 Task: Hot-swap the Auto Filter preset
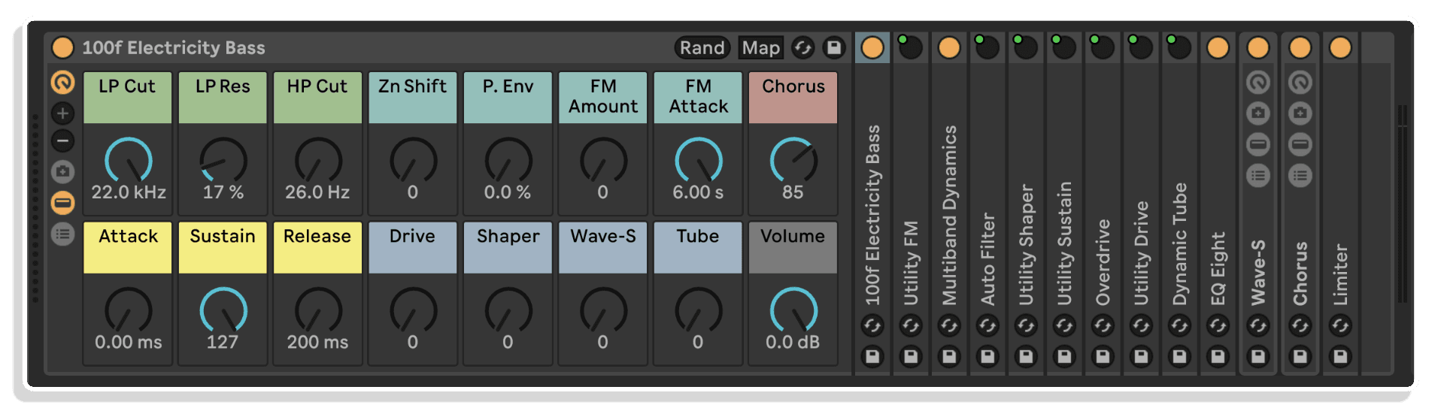(987, 325)
